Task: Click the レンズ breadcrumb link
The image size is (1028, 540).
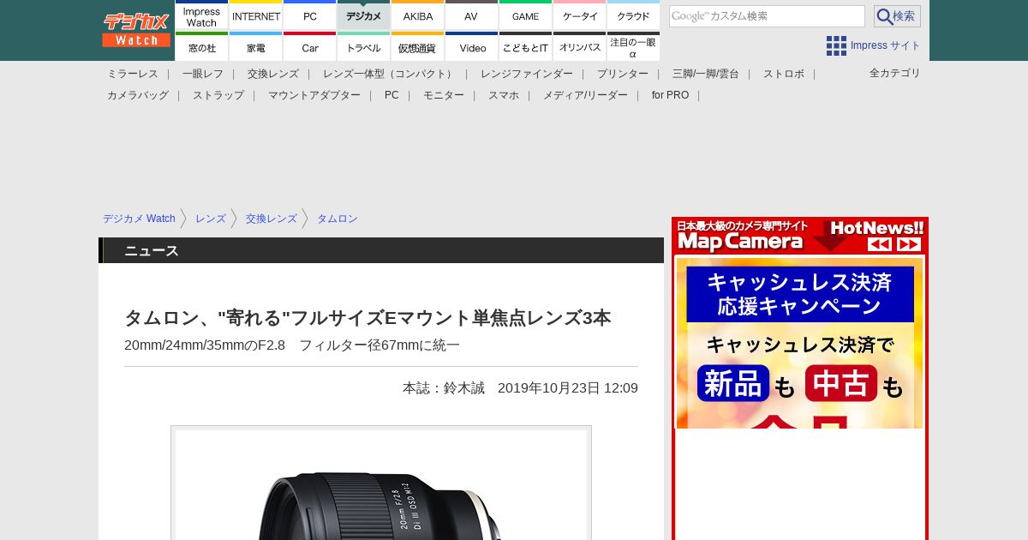Action: click(211, 219)
